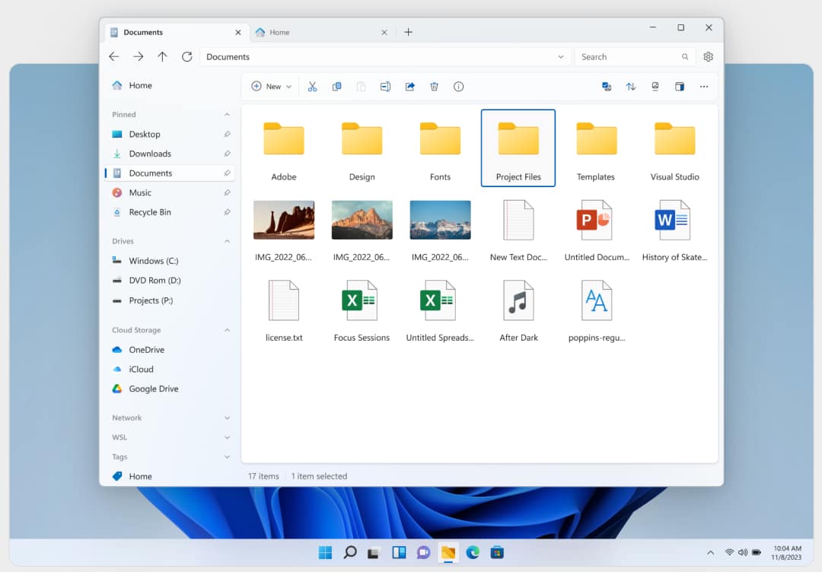Open the New item dropdown

(x=272, y=87)
